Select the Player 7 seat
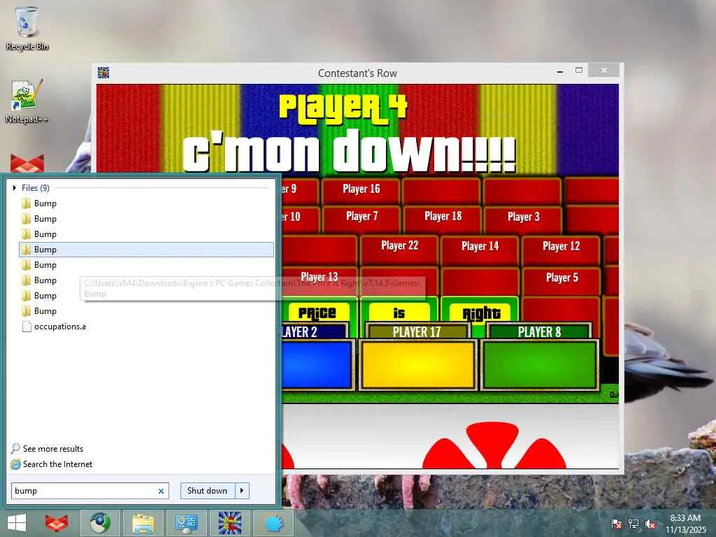This screenshot has width=716, height=537. tap(361, 218)
